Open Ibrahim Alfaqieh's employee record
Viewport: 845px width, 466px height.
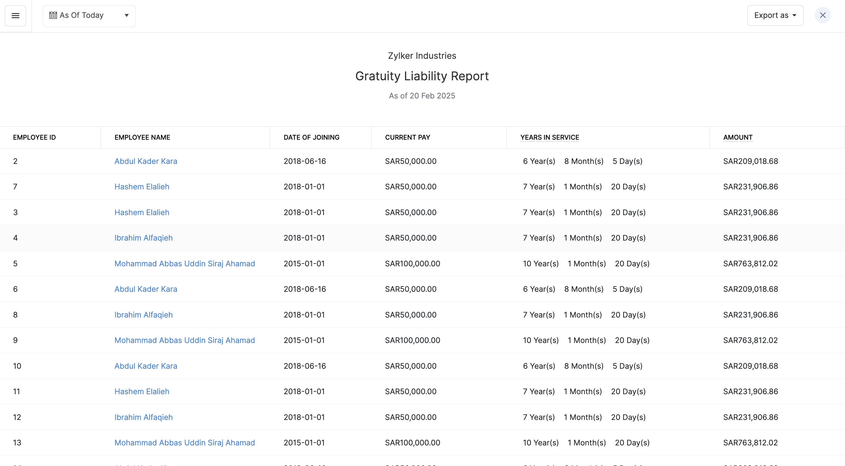tap(143, 238)
